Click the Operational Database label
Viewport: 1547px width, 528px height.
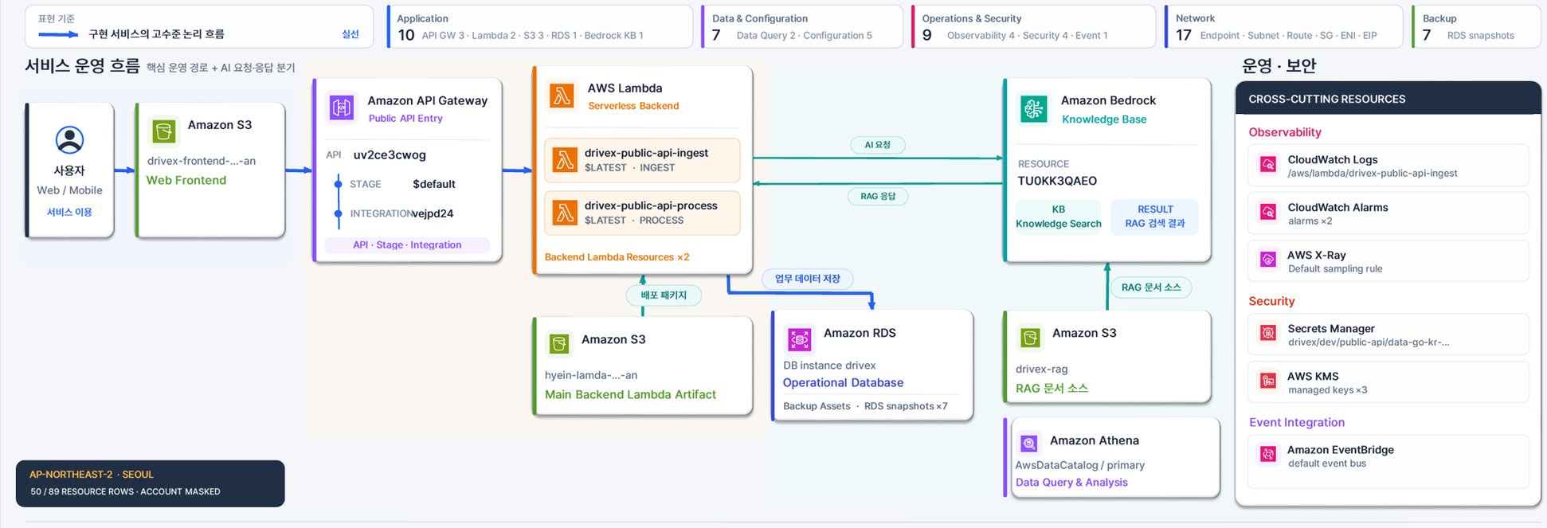coord(843,382)
